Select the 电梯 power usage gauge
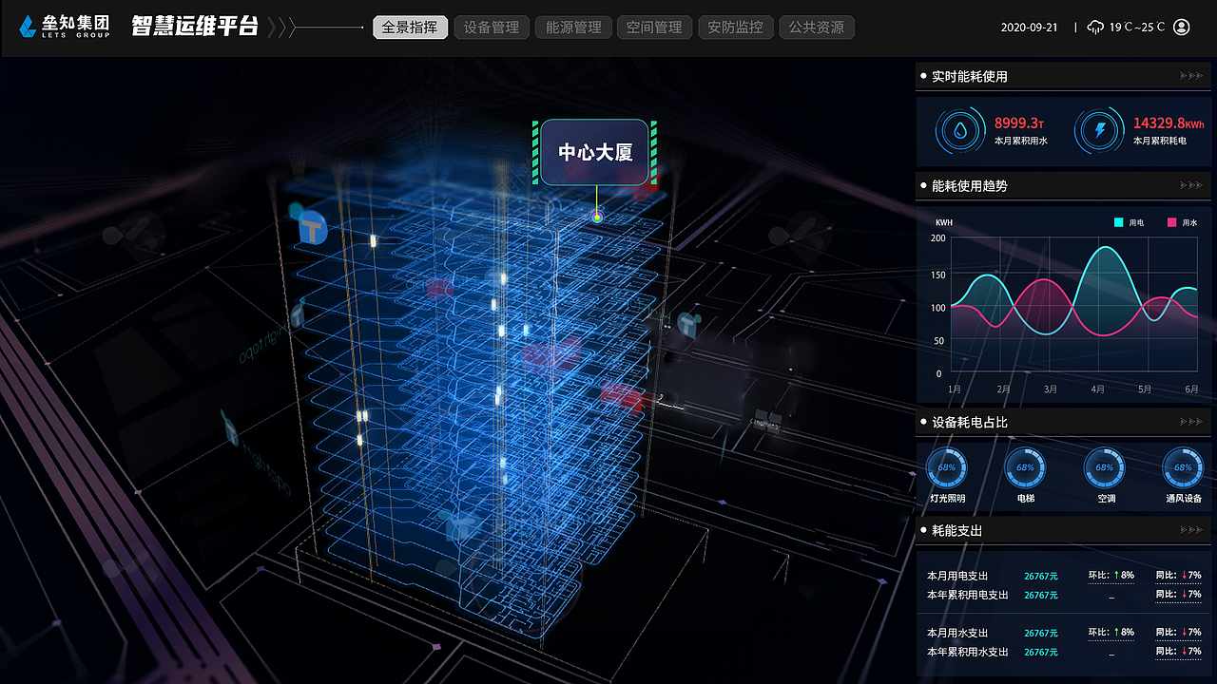 (1025, 468)
